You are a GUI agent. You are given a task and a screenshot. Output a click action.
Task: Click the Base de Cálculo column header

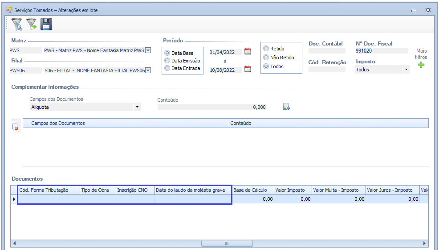point(250,190)
